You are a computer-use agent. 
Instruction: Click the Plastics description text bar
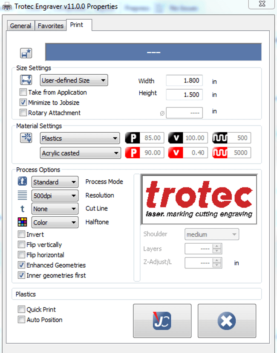[137, 294]
